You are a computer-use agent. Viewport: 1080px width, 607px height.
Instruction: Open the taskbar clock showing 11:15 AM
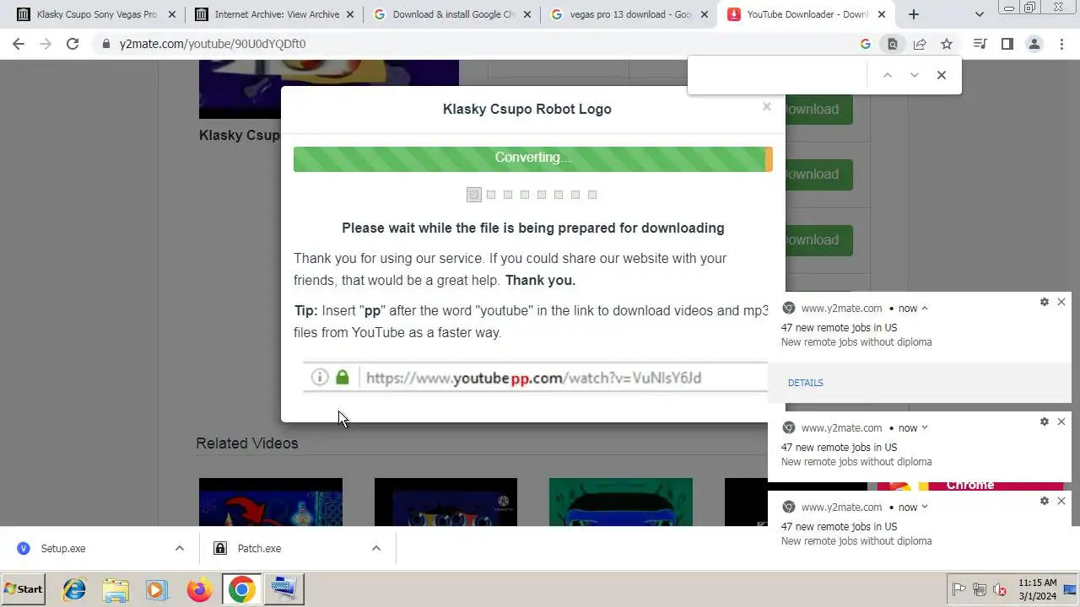click(x=1037, y=589)
